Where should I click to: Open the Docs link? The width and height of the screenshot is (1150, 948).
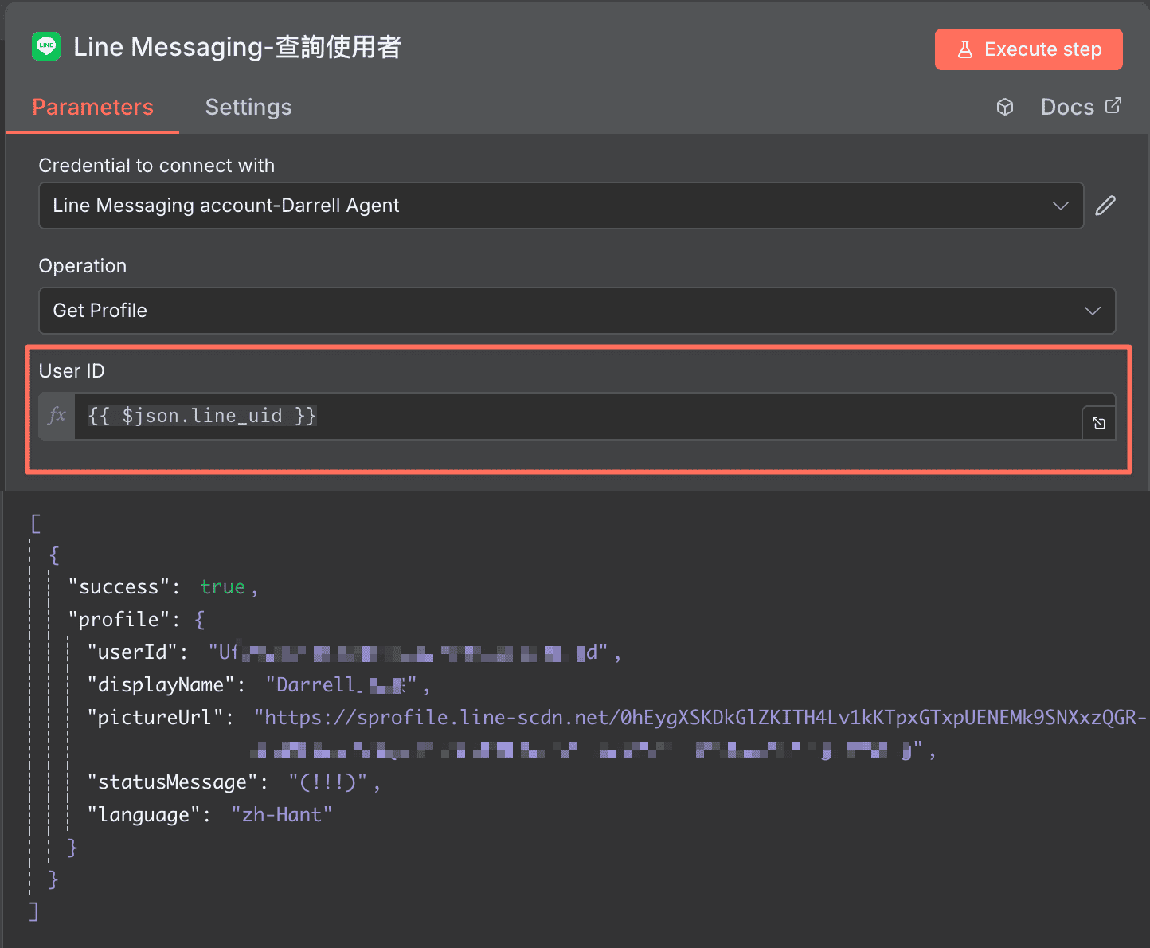pyautogui.click(x=1067, y=106)
